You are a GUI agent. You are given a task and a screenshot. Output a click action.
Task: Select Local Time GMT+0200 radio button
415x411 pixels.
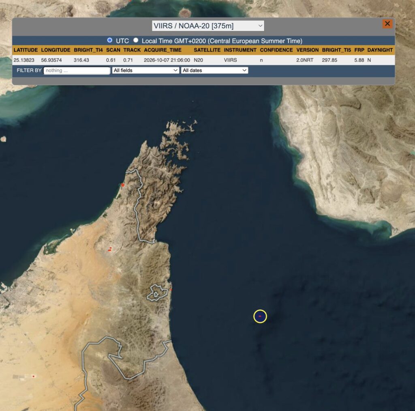136,40
